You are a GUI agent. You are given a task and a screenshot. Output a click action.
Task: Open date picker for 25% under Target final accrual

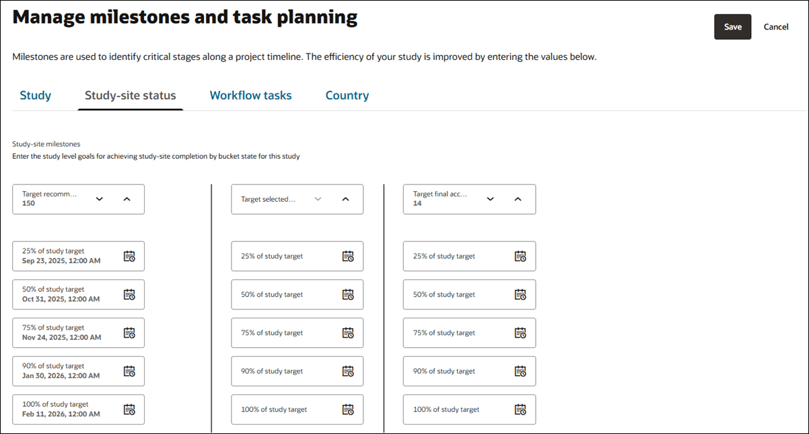(520, 256)
